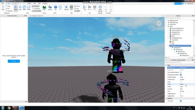The width and height of the screenshot is (195, 110).
Task: Edit the Name property value field
Action: [x=187, y=84]
